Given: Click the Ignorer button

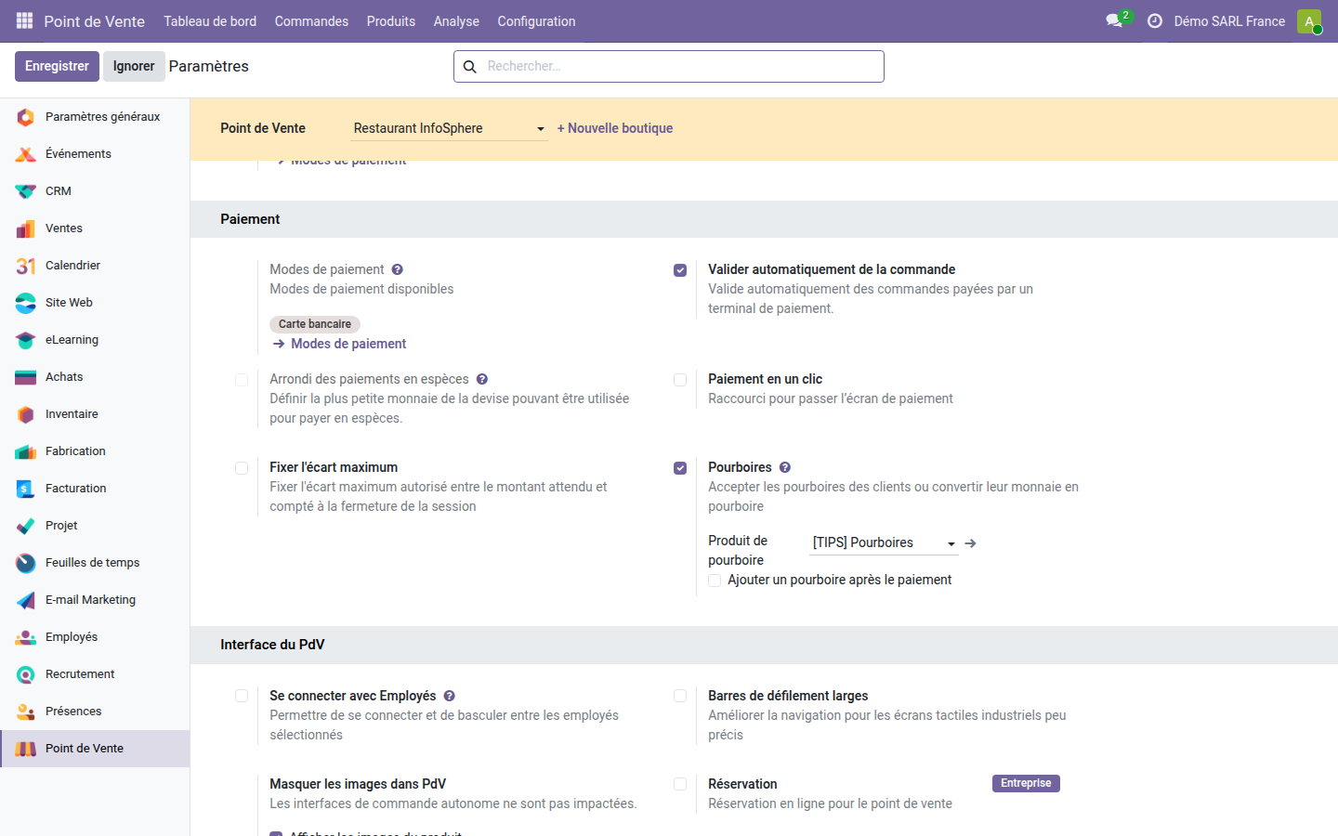Looking at the screenshot, I should pos(134,66).
